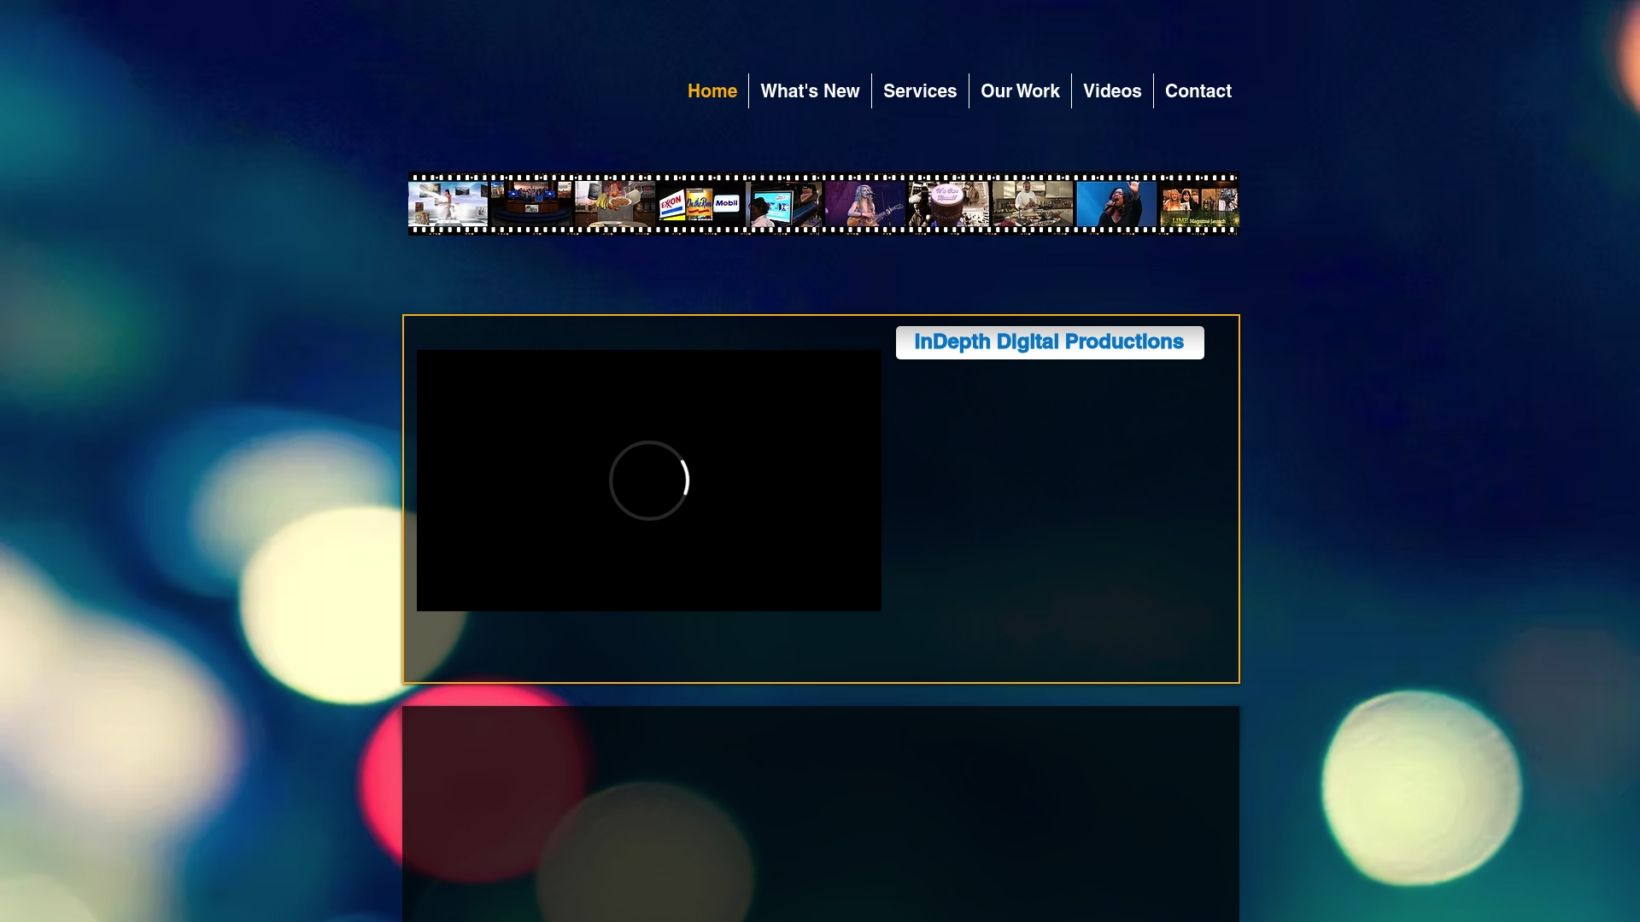Click the InDepth Digital Productions title
This screenshot has width=1640, height=922.
point(1049,342)
